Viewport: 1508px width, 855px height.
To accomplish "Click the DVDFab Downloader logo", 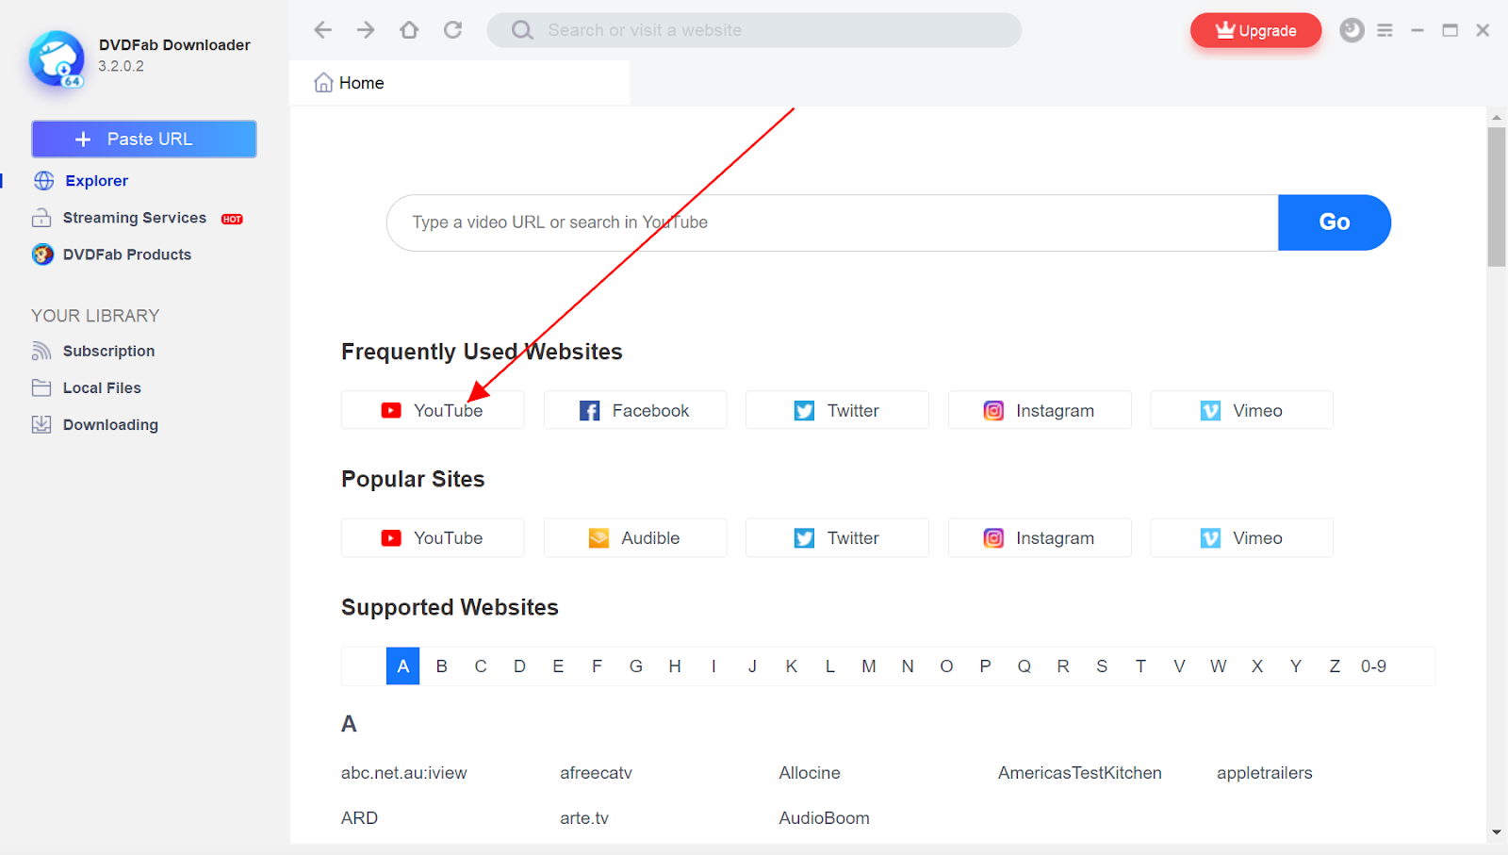I will [x=57, y=58].
